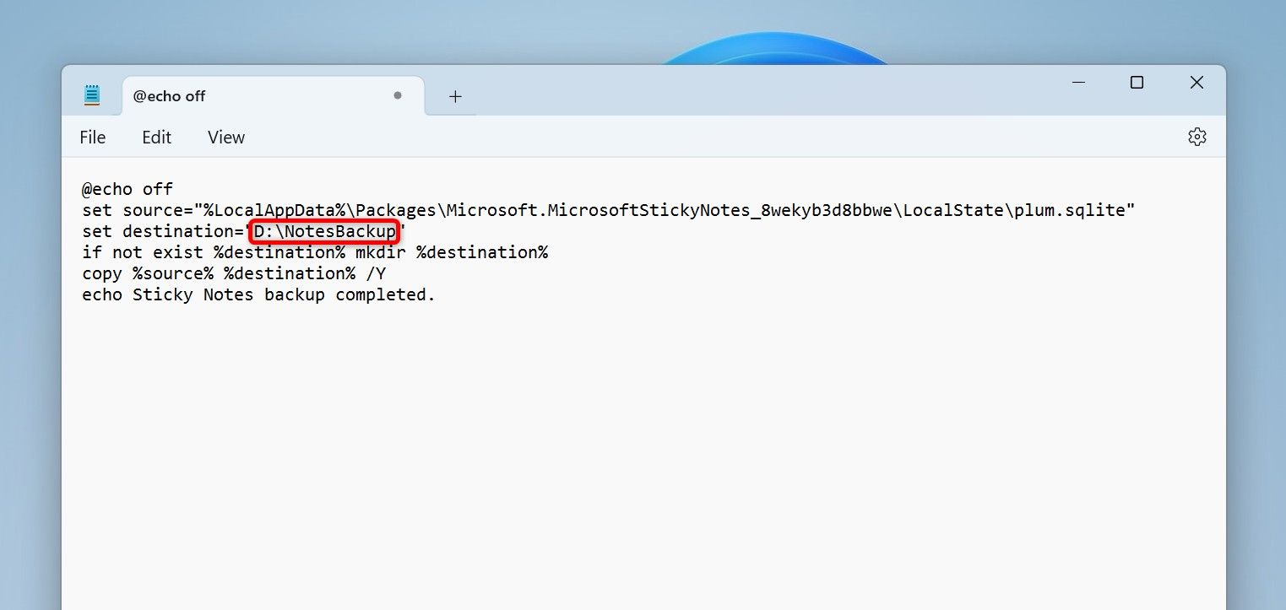
Task: Open the Edit menu
Action: 156,137
